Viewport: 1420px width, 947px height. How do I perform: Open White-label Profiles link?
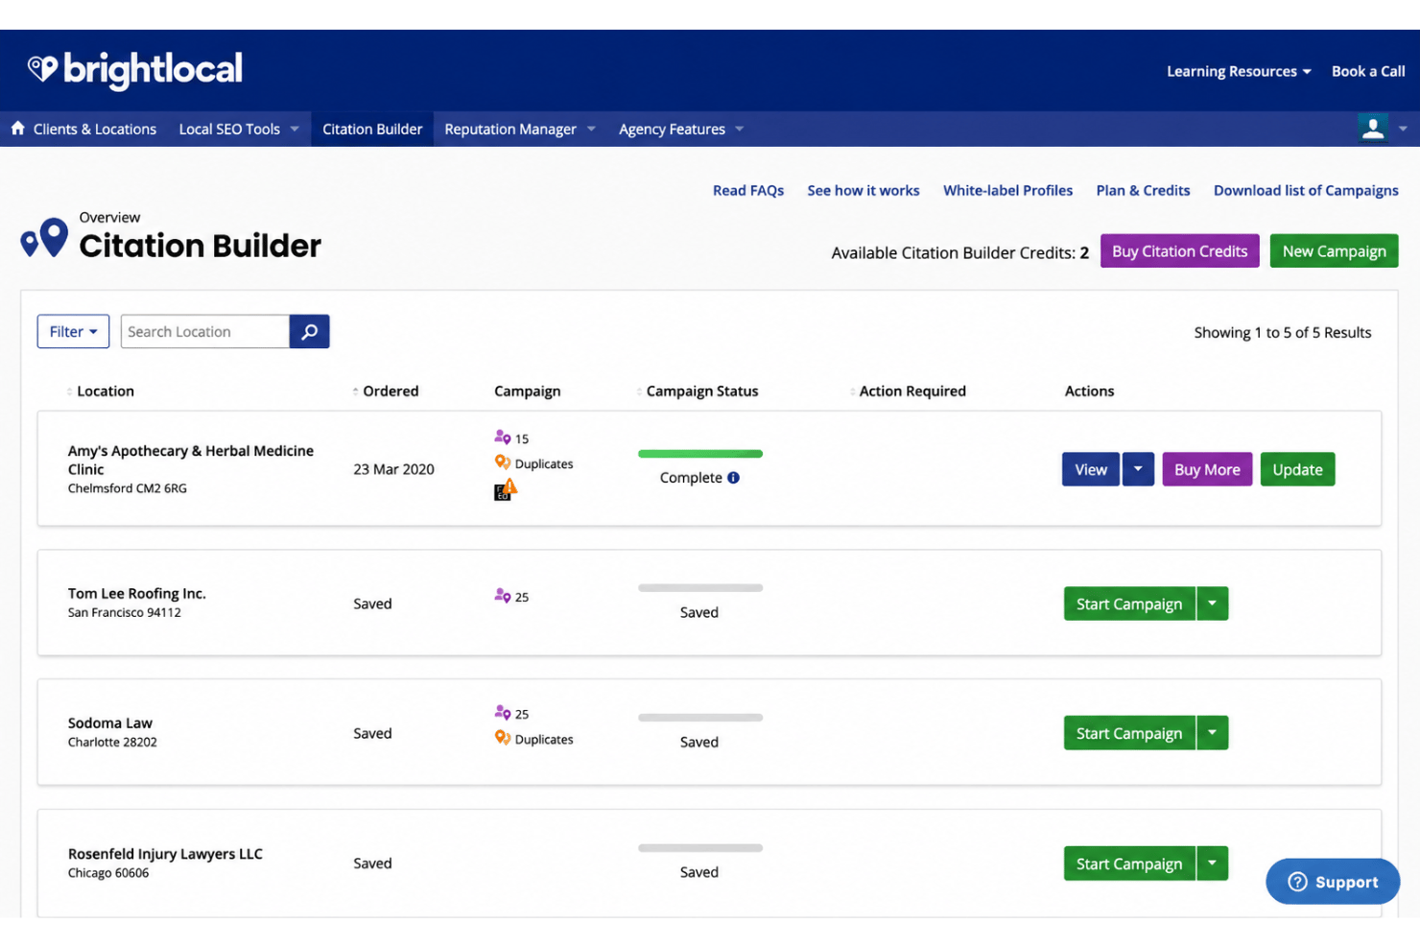pos(1007,190)
